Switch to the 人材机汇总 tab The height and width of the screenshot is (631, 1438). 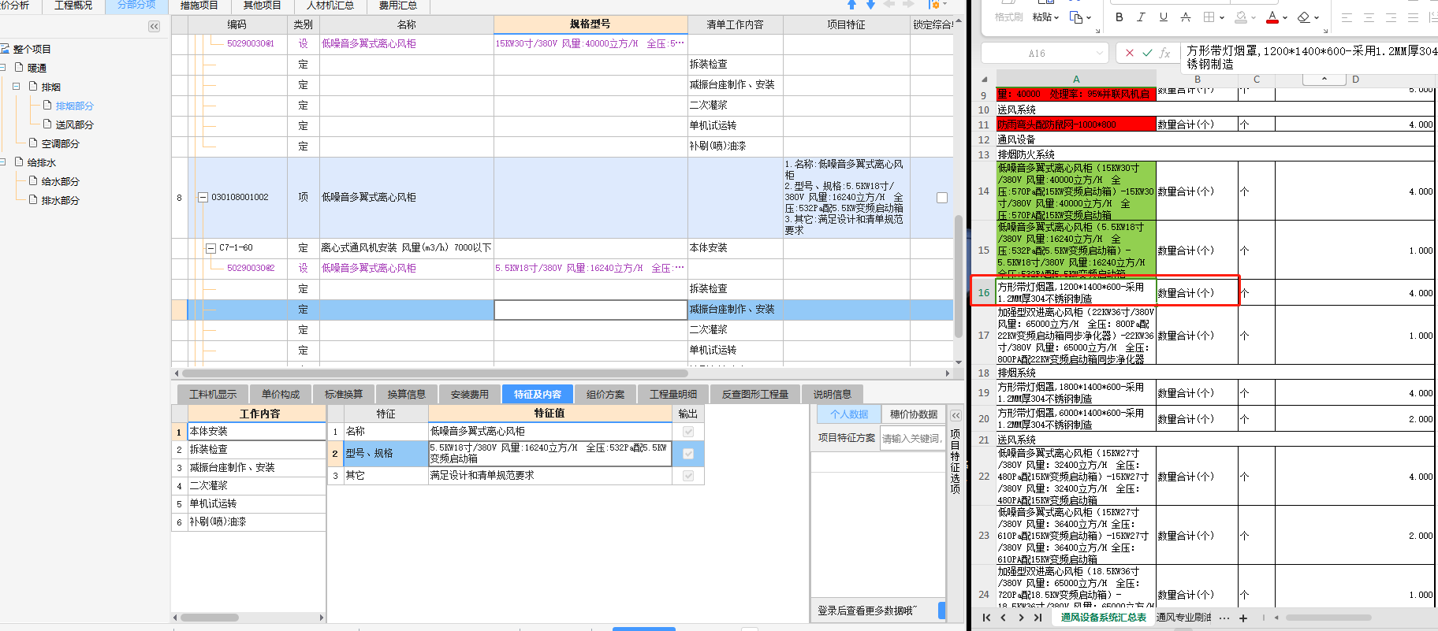(x=330, y=6)
